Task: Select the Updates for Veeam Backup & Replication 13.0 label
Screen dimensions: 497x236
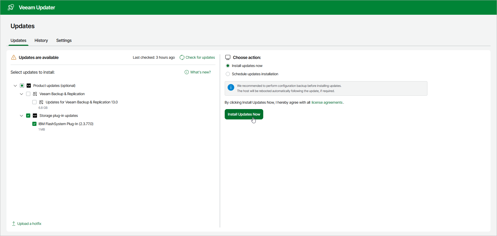Action: point(82,102)
